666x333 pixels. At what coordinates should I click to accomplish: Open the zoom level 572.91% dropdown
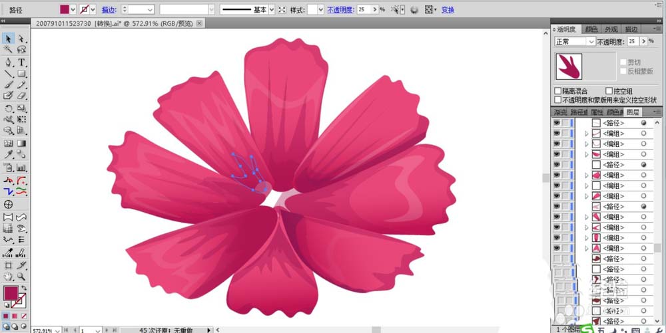57,330
